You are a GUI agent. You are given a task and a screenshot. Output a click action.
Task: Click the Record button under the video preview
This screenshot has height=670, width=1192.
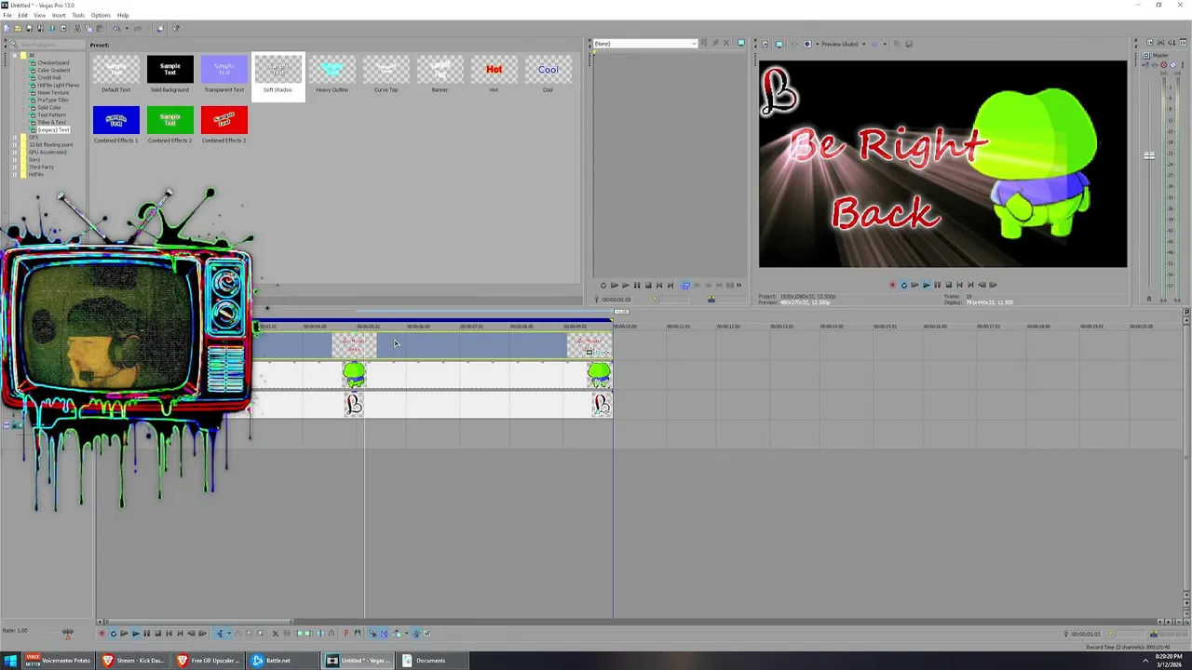coord(892,285)
